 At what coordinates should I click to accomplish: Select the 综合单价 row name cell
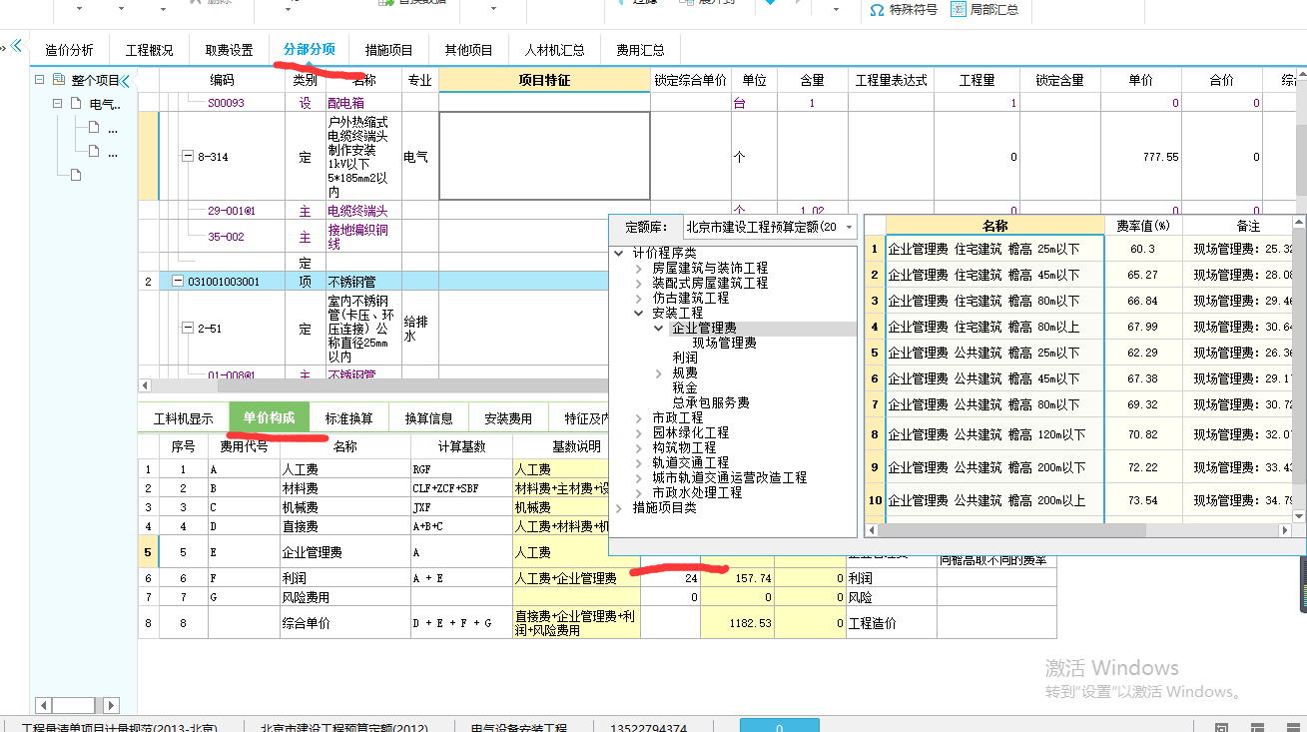[x=344, y=623]
